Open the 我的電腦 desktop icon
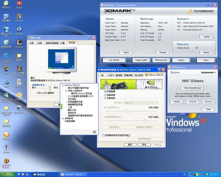Viewport: 221px width, 177px height. tap(6, 18)
